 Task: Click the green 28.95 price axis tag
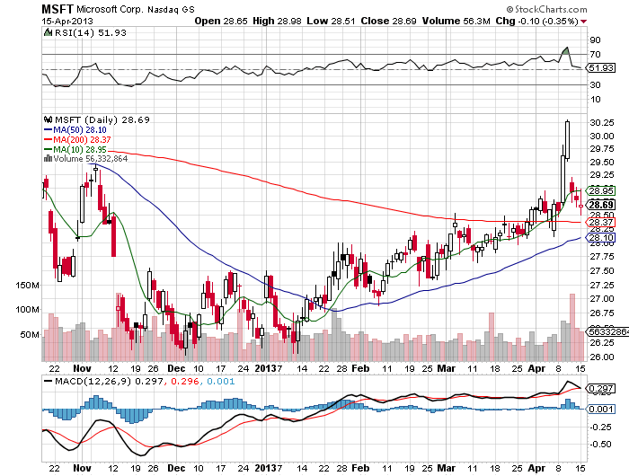coord(600,191)
